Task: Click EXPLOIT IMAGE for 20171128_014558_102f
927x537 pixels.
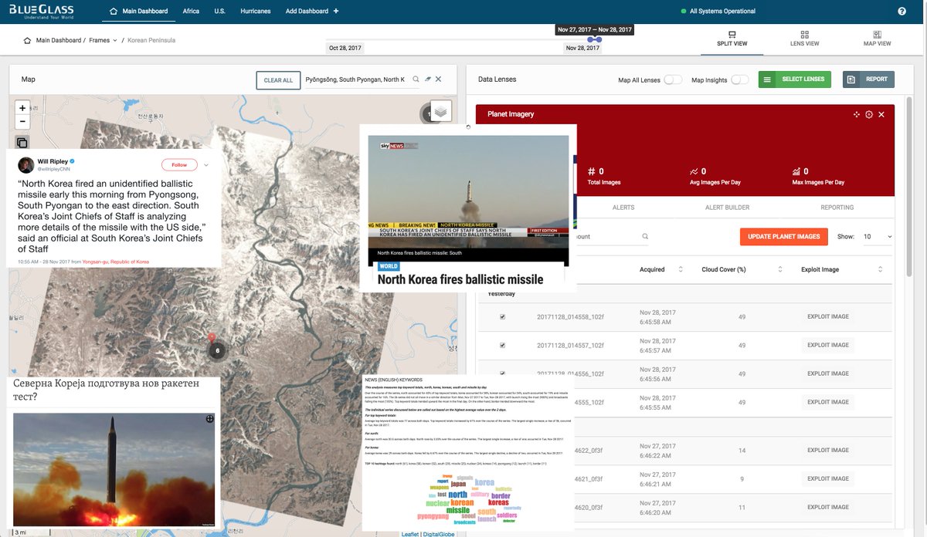Action: [x=828, y=316]
